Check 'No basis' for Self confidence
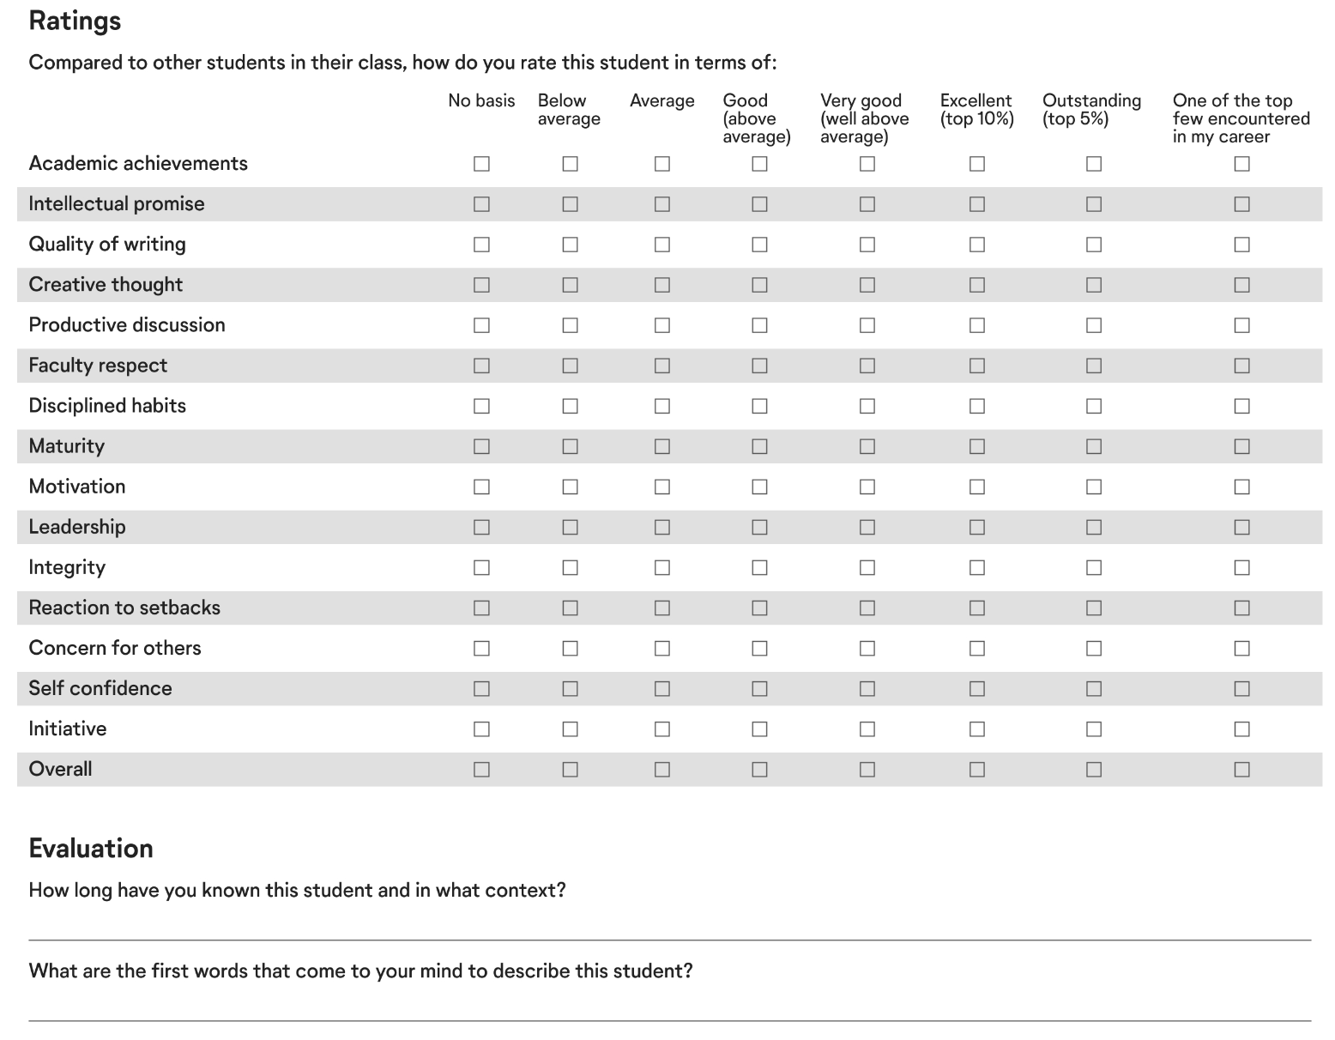This screenshot has width=1335, height=1040. 480,687
